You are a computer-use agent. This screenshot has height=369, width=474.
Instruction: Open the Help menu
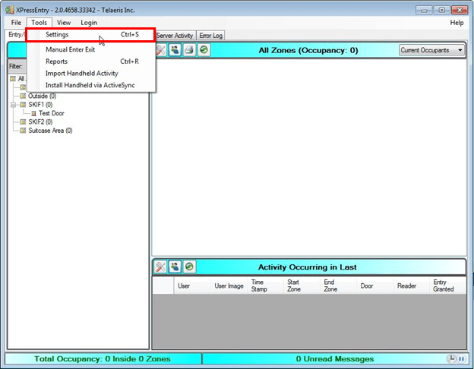pyautogui.click(x=457, y=23)
